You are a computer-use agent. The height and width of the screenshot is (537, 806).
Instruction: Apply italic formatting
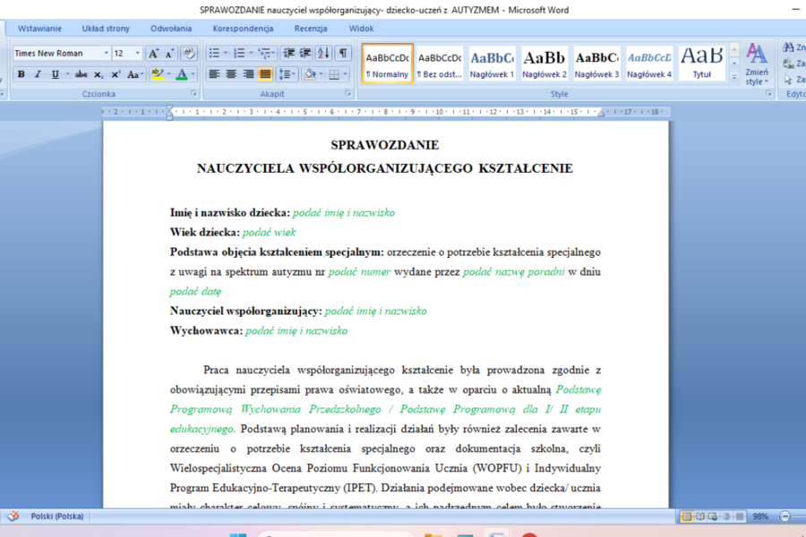tap(38, 74)
